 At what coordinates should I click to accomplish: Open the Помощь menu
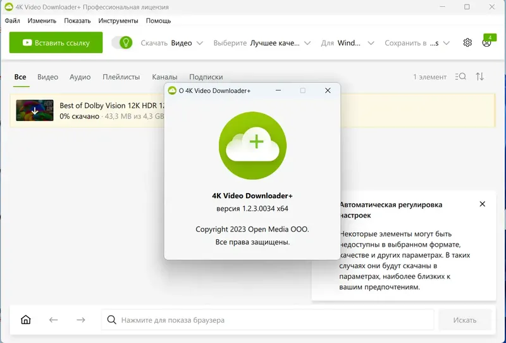[159, 21]
